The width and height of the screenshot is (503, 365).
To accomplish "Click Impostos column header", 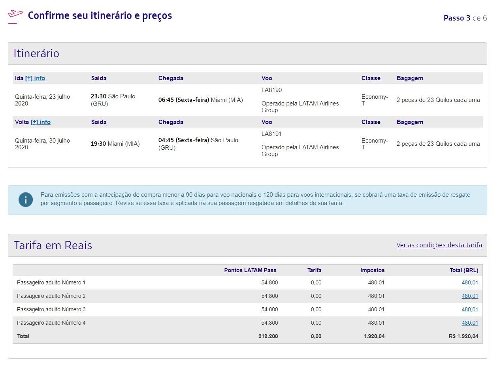I will (372, 270).
